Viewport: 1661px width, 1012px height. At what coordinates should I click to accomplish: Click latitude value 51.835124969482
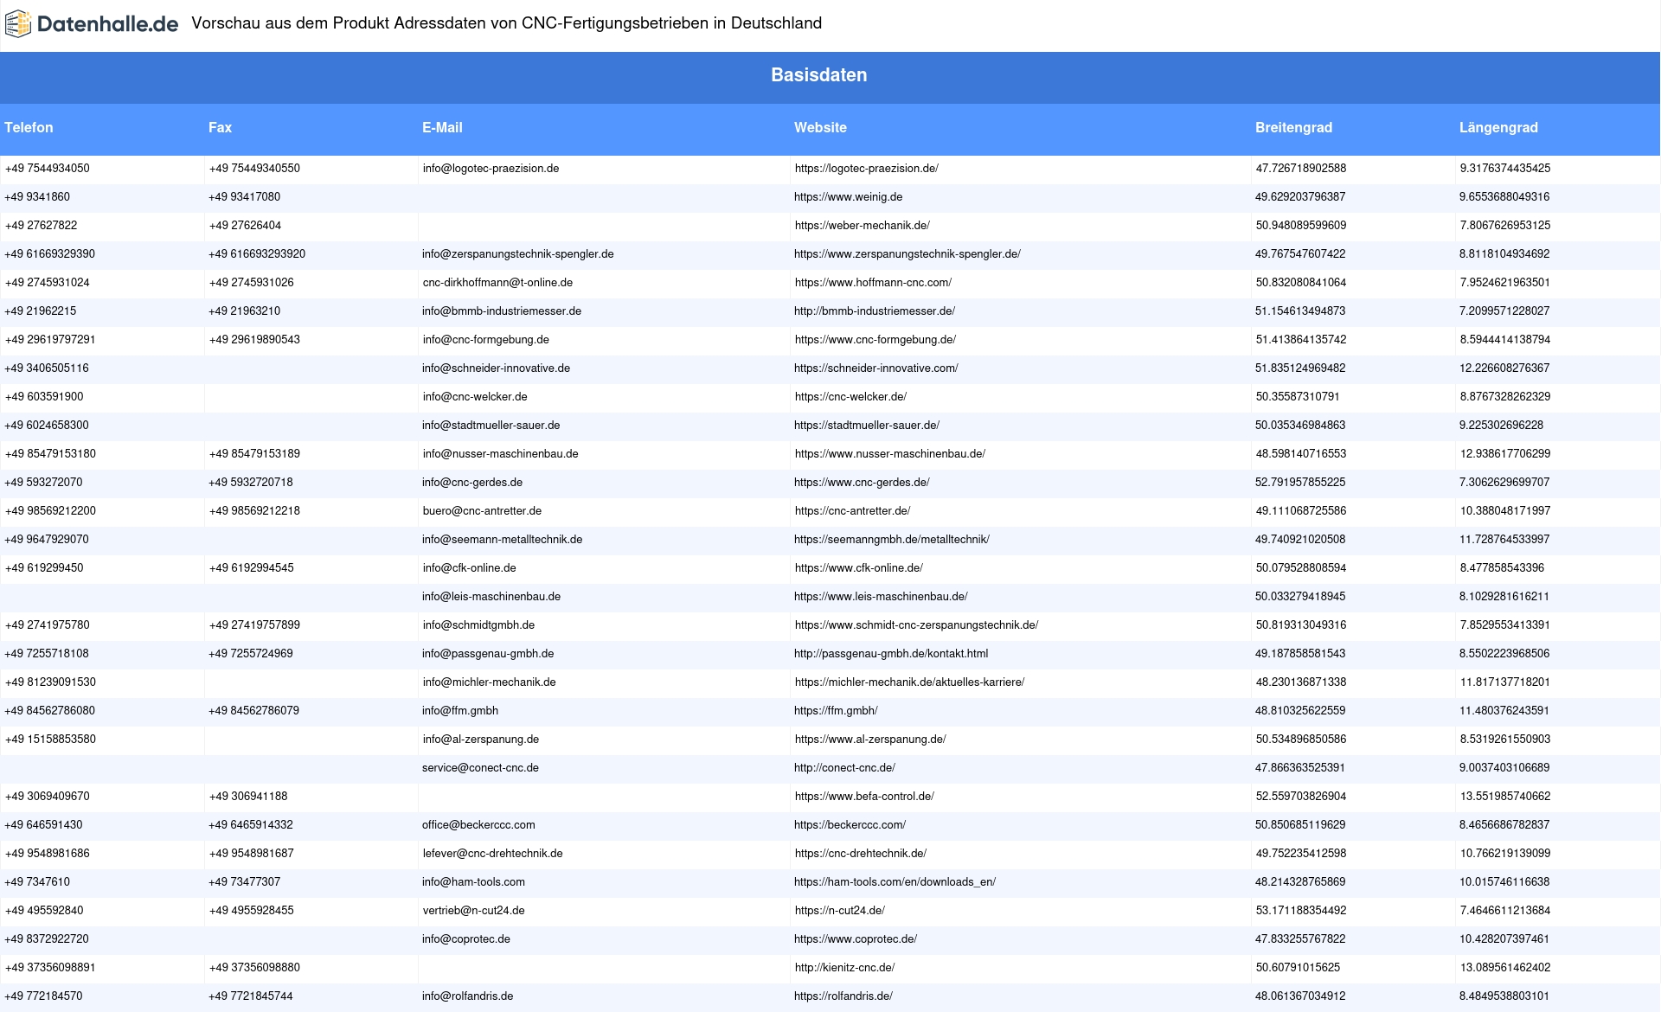tap(1300, 368)
